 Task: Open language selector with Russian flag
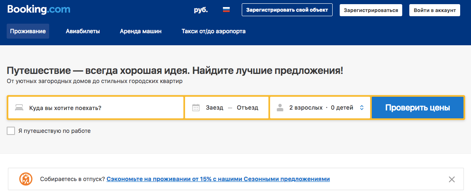(x=226, y=10)
